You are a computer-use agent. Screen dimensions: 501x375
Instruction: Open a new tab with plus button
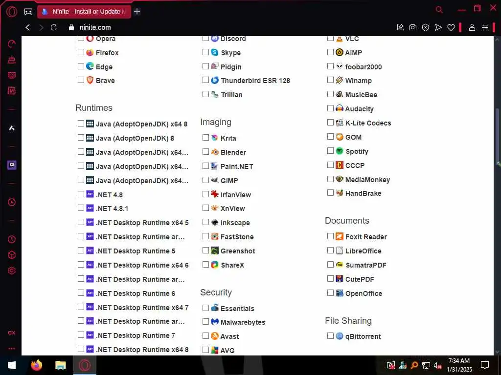pos(137,12)
